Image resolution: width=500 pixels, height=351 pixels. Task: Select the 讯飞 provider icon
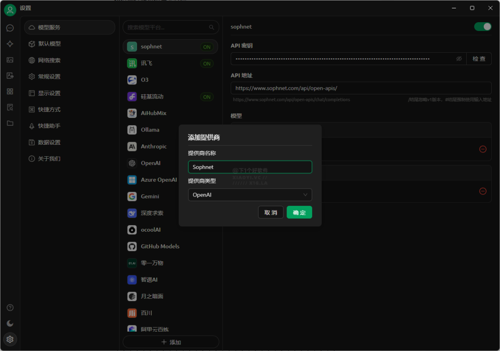(132, 63)
